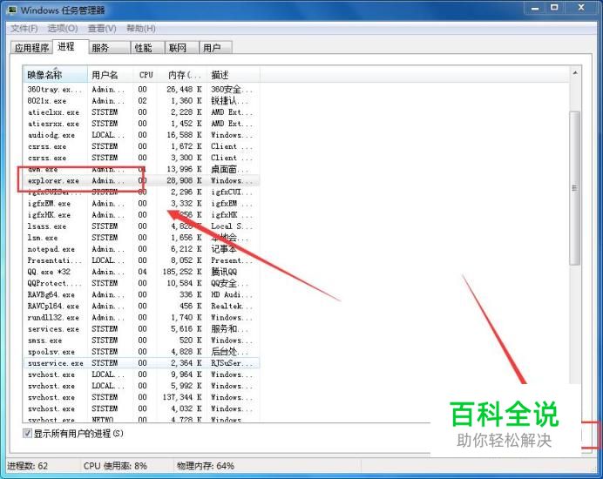Screen dimensions: 603x479
Task: Click the scrollbar up arrow
Action: (575, 73)
